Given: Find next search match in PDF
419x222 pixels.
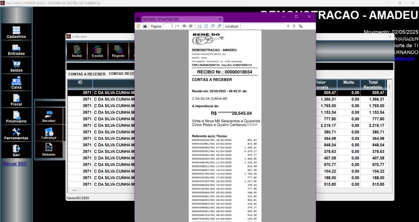Looking at the screenshot, I should [x=294, y=26].
